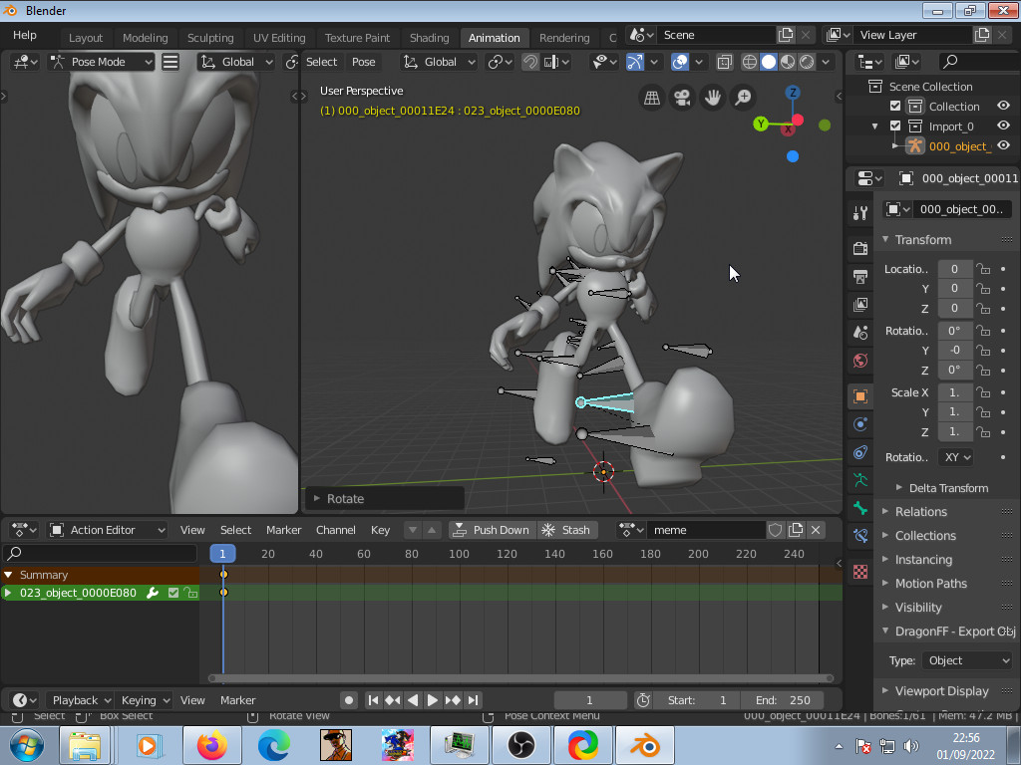Switch to the Animation workspace tab
This screenshot has height=765, width=1021.
[495, 37]
